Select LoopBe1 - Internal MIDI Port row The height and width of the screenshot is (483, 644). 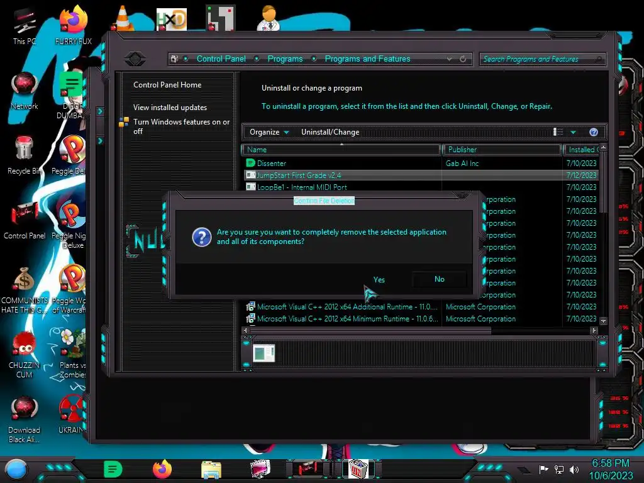tap(421, 187)
